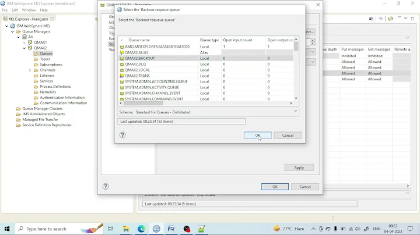Select the QMAX2.BACKOUT queue row
This screenshot has width=420, height=235.
205,58
